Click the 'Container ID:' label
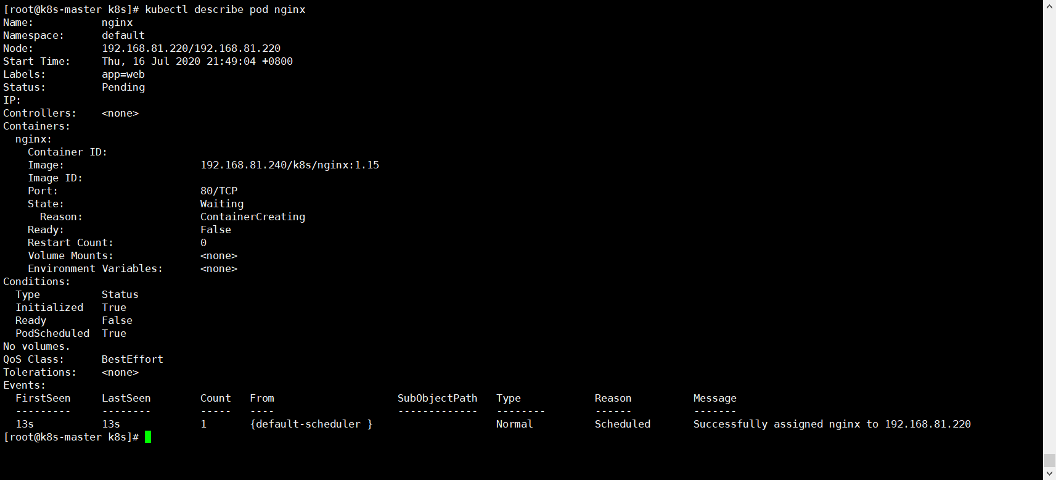 coord(67,152)
